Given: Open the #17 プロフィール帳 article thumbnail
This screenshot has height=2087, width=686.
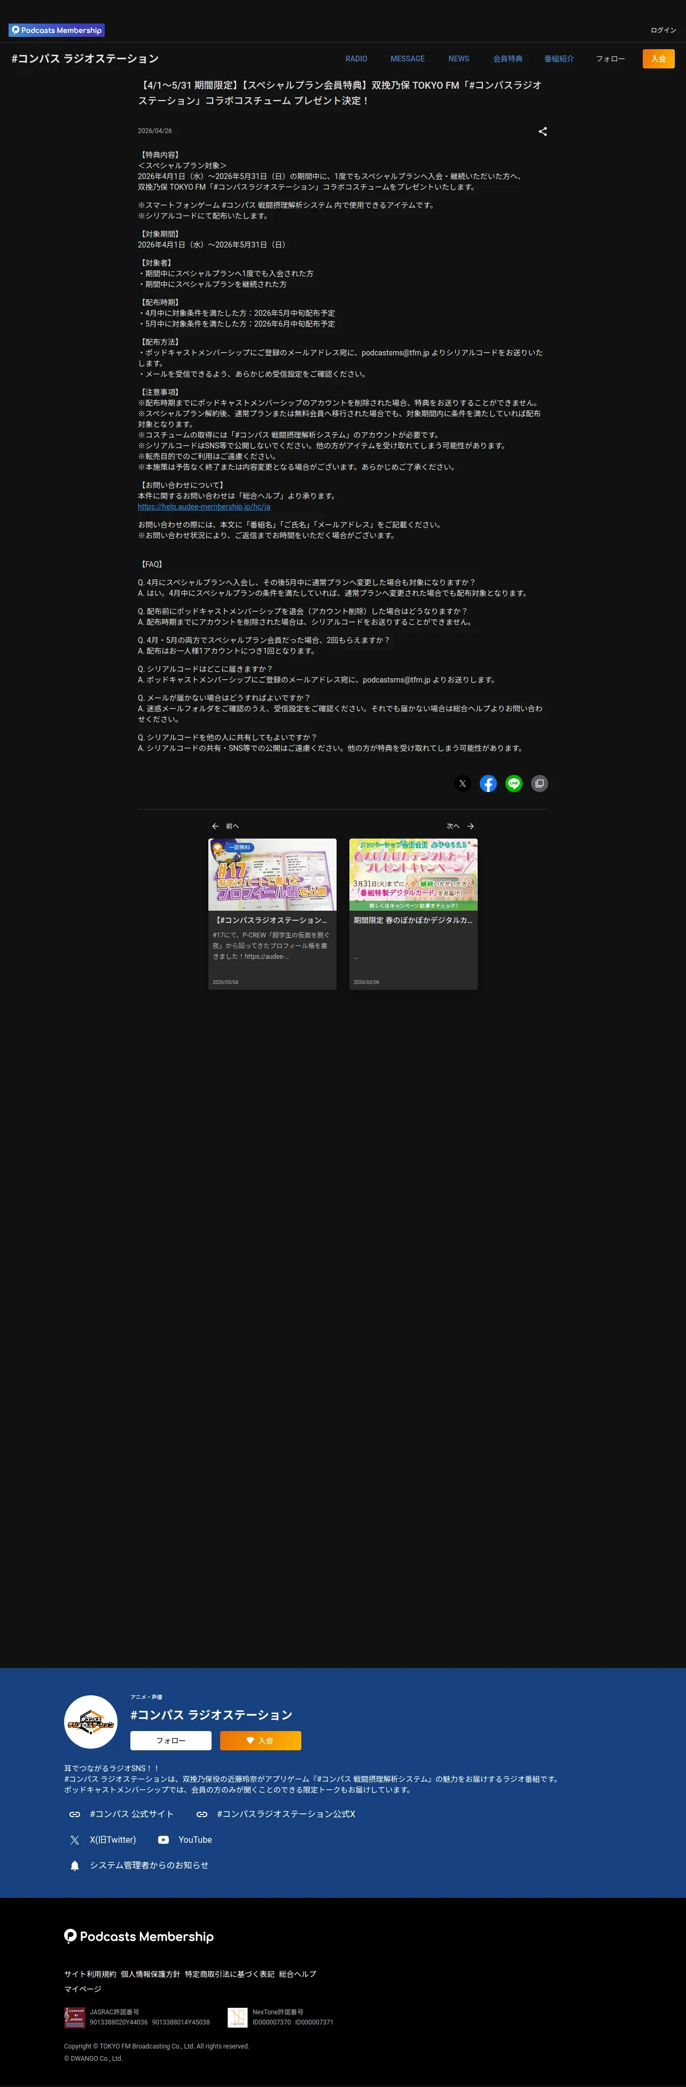Looking at the screenshot, I should coord(272,874).
